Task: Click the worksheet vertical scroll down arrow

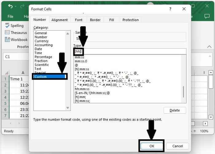Action: [211, 117]
